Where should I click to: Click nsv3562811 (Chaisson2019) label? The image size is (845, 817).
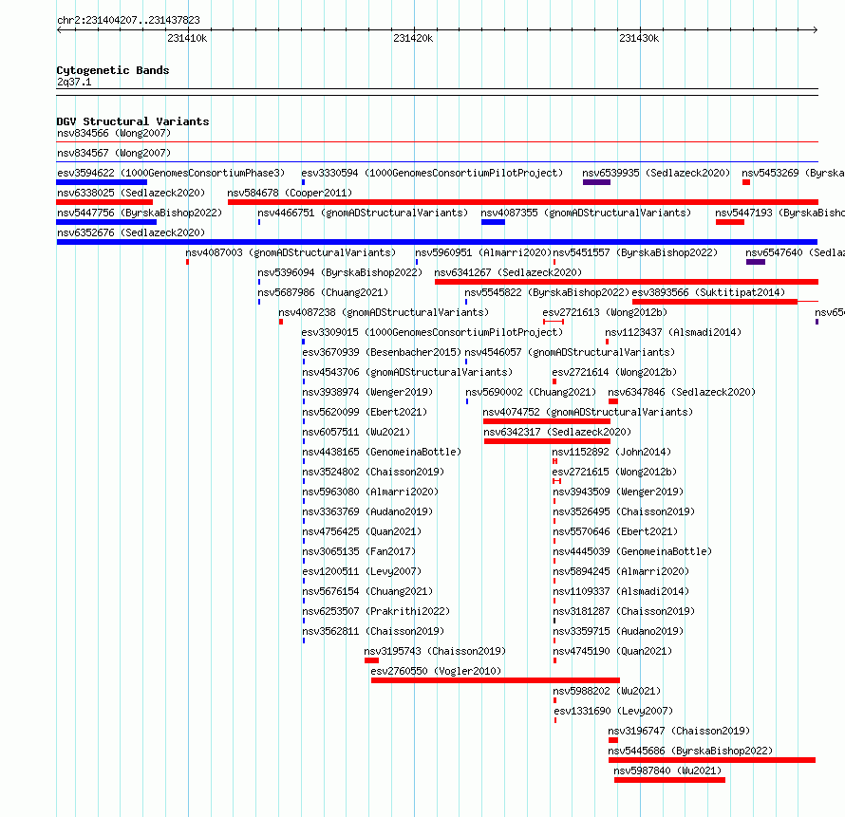click(x=373, y=631)
